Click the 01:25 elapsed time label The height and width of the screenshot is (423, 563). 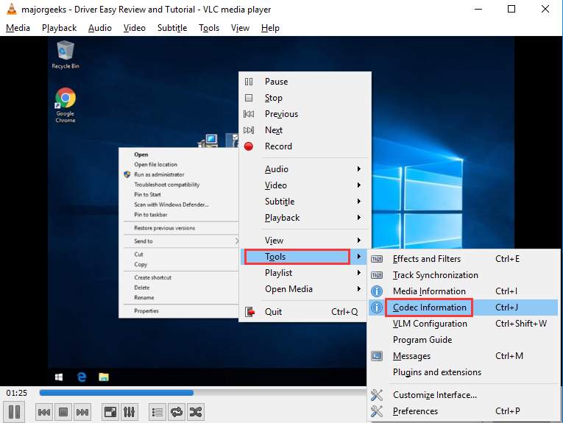click(x=16, y=394)
